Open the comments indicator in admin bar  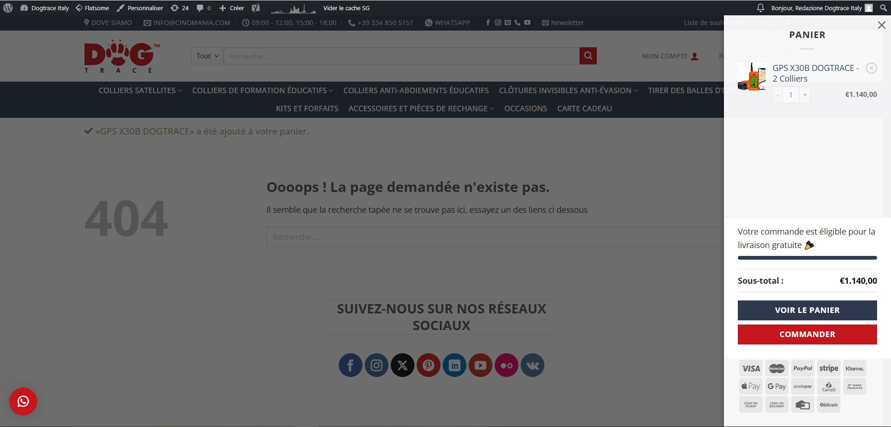click(204, 8)
